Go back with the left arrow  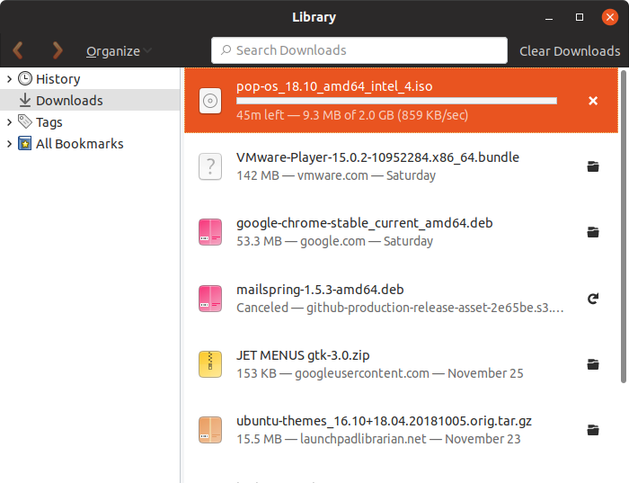(x=18, y=50)
